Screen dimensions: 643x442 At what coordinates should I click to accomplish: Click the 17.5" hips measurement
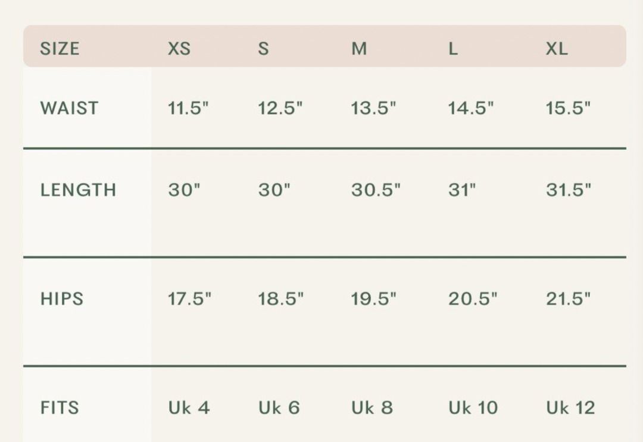189,299
